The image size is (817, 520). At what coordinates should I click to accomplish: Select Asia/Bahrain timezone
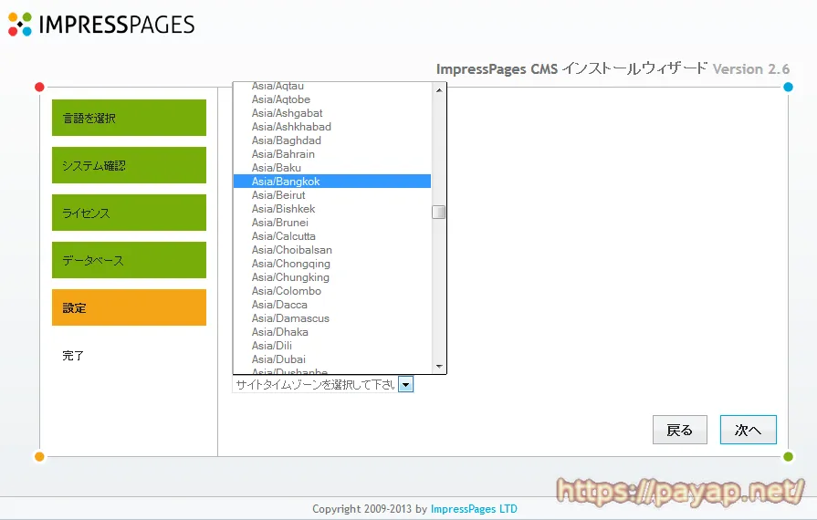click(332, 154)
